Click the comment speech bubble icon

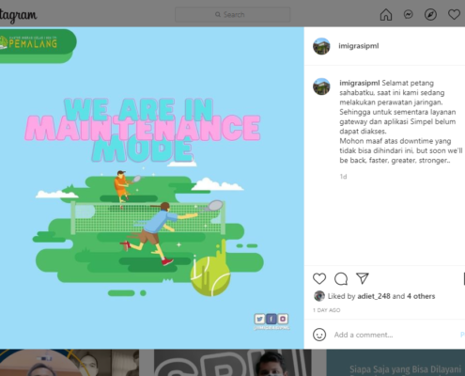[341, 278]
